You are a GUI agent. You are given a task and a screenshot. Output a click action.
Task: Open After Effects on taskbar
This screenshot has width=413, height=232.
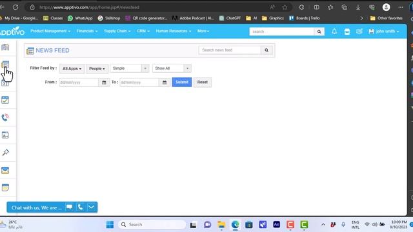pos(277,224)
